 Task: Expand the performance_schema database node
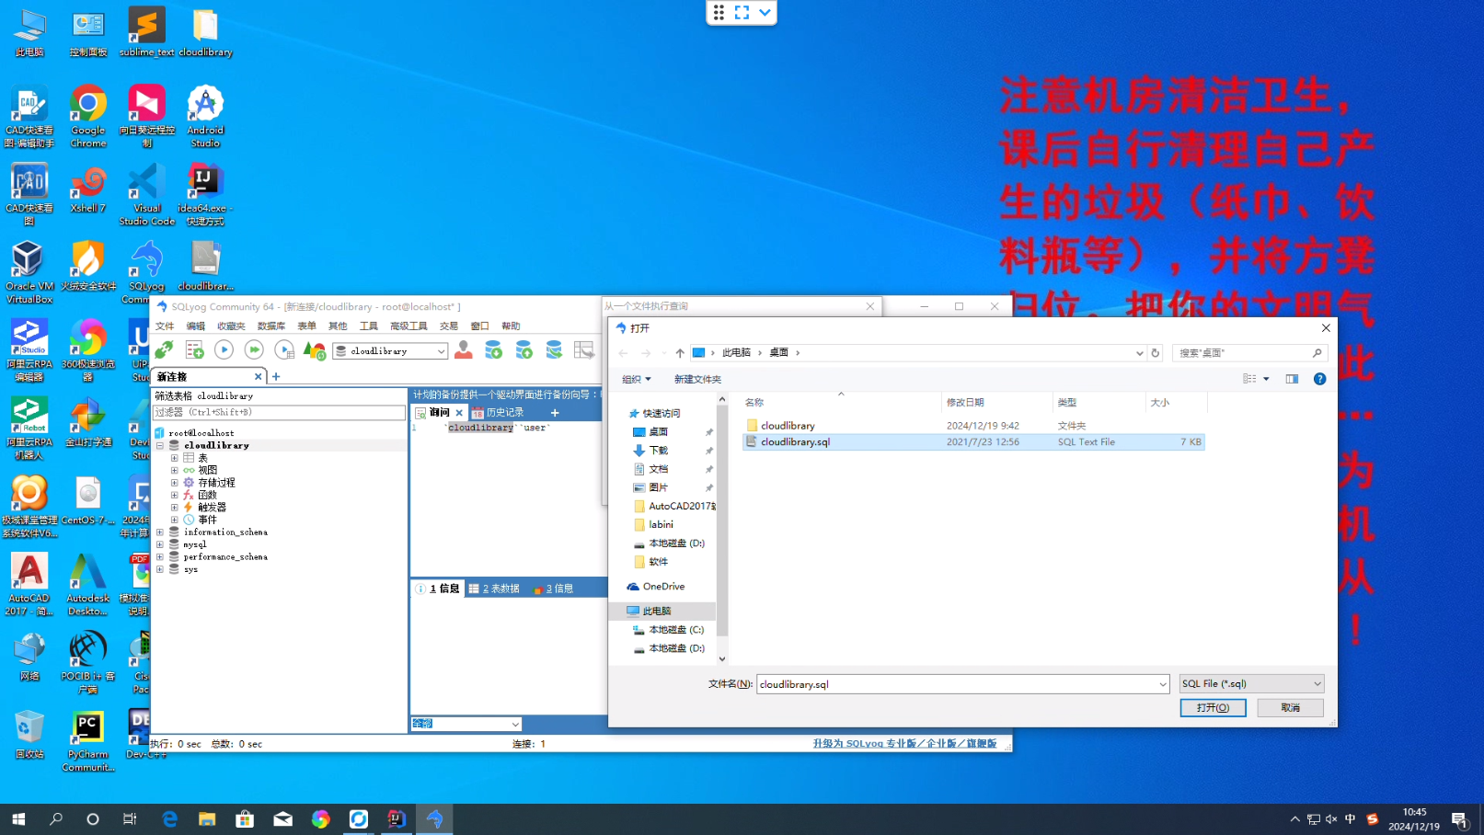coord(160,557)
